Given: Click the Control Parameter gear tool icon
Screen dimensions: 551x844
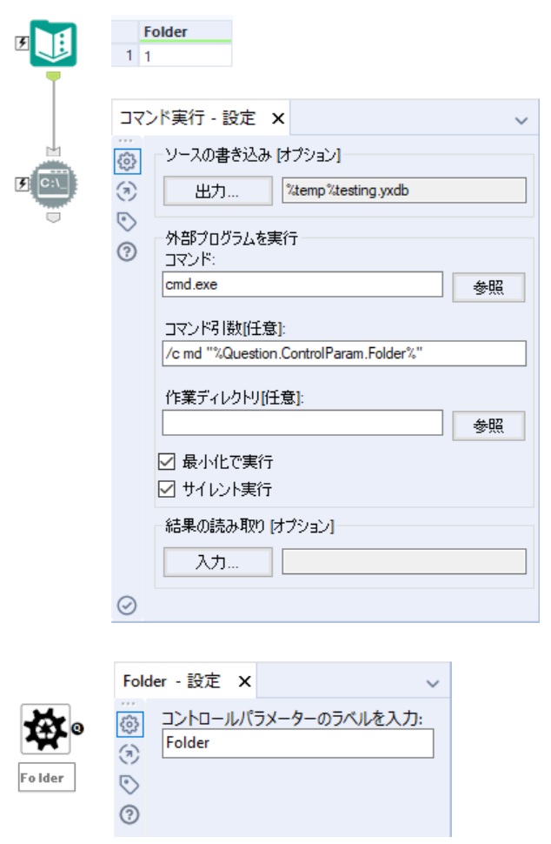Looking at the screenshot, I should [44, 727].
